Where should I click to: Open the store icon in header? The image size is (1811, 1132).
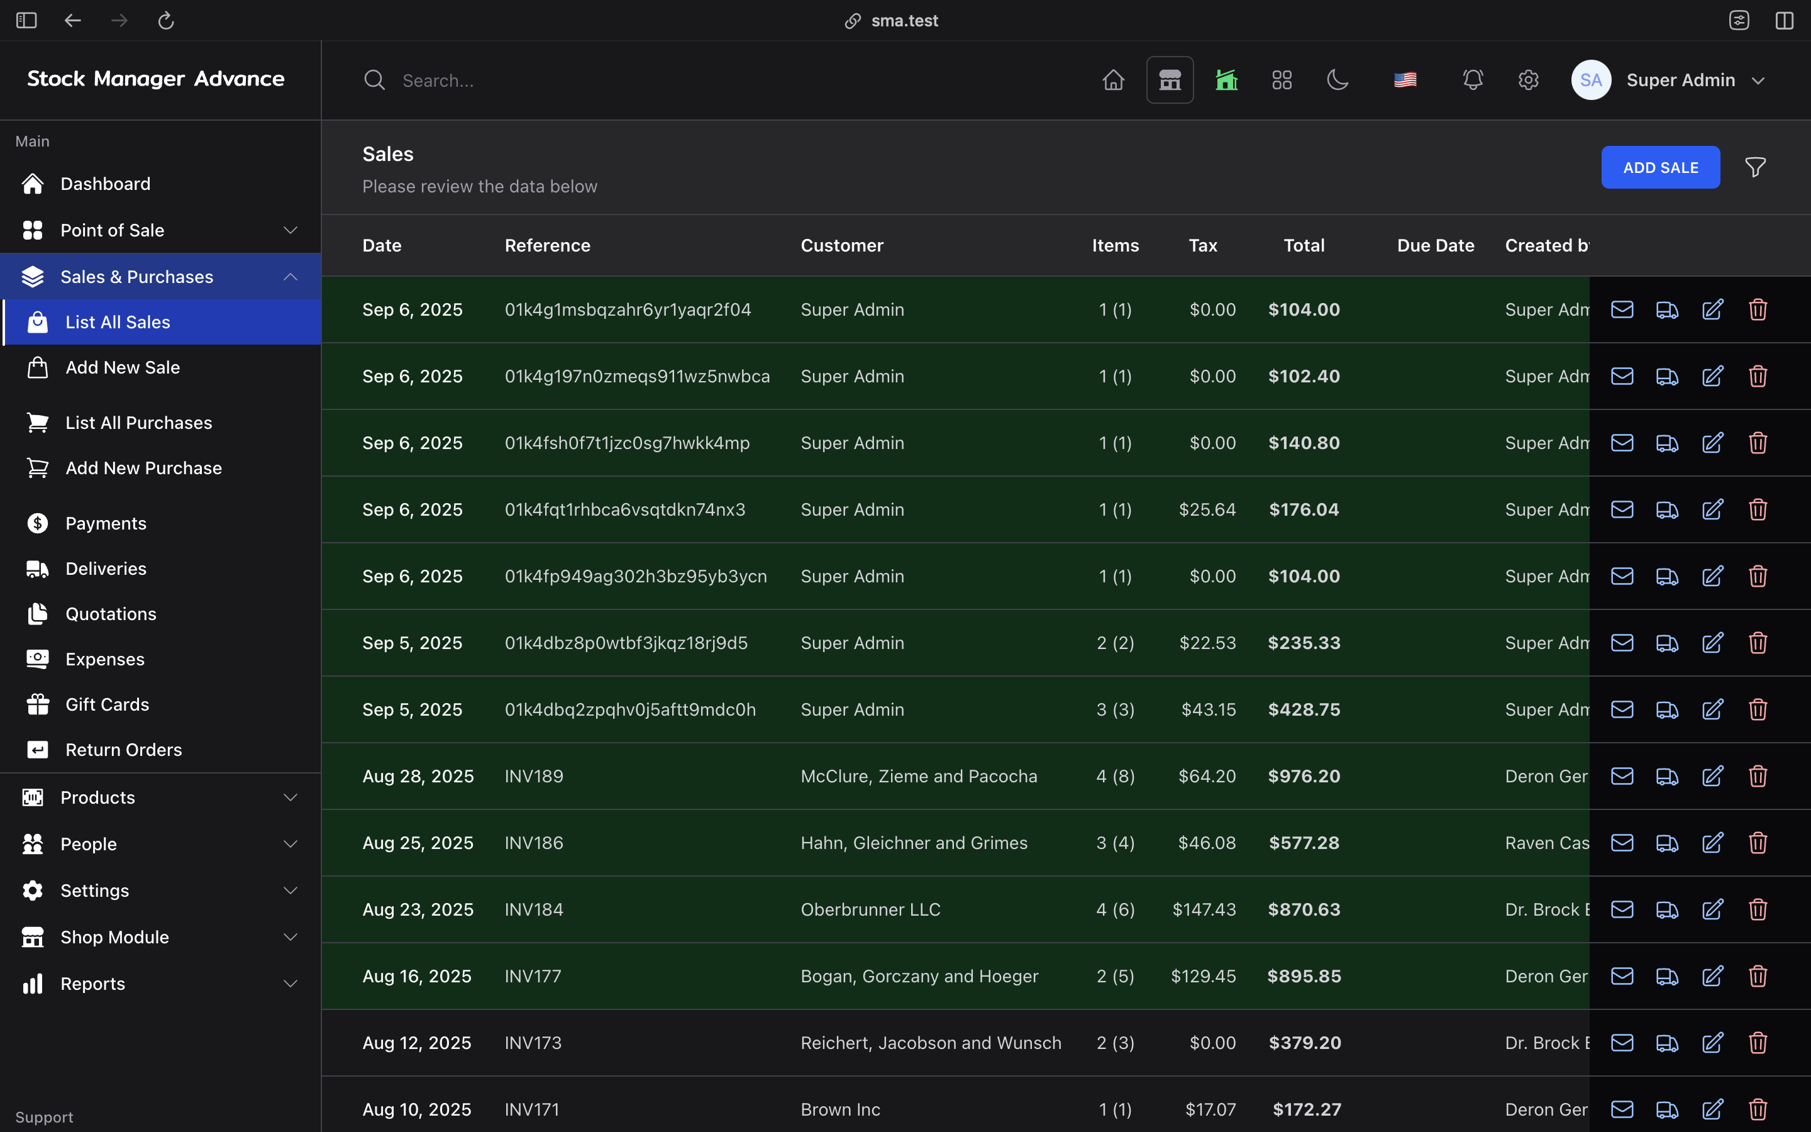[x=1170, y=80]
